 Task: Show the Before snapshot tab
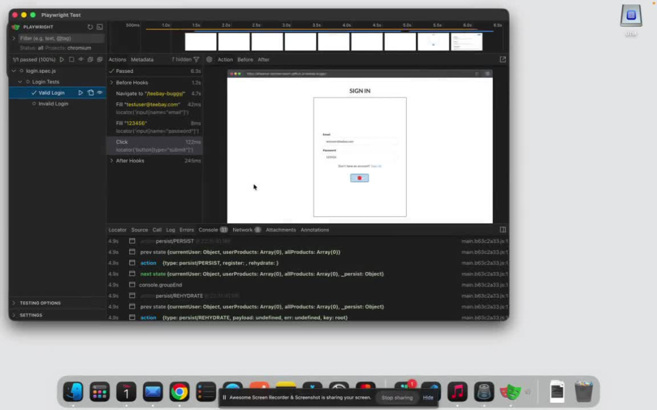245,60
